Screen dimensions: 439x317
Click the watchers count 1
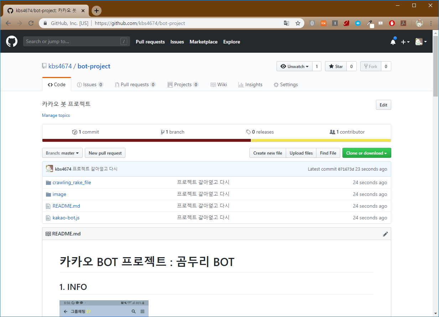click(x=316, y=66)
